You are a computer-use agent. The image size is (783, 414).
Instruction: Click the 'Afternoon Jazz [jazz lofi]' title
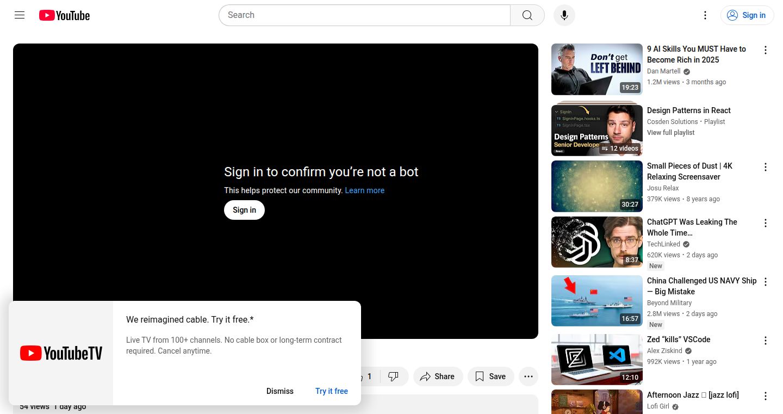click(x=693, y=395)
